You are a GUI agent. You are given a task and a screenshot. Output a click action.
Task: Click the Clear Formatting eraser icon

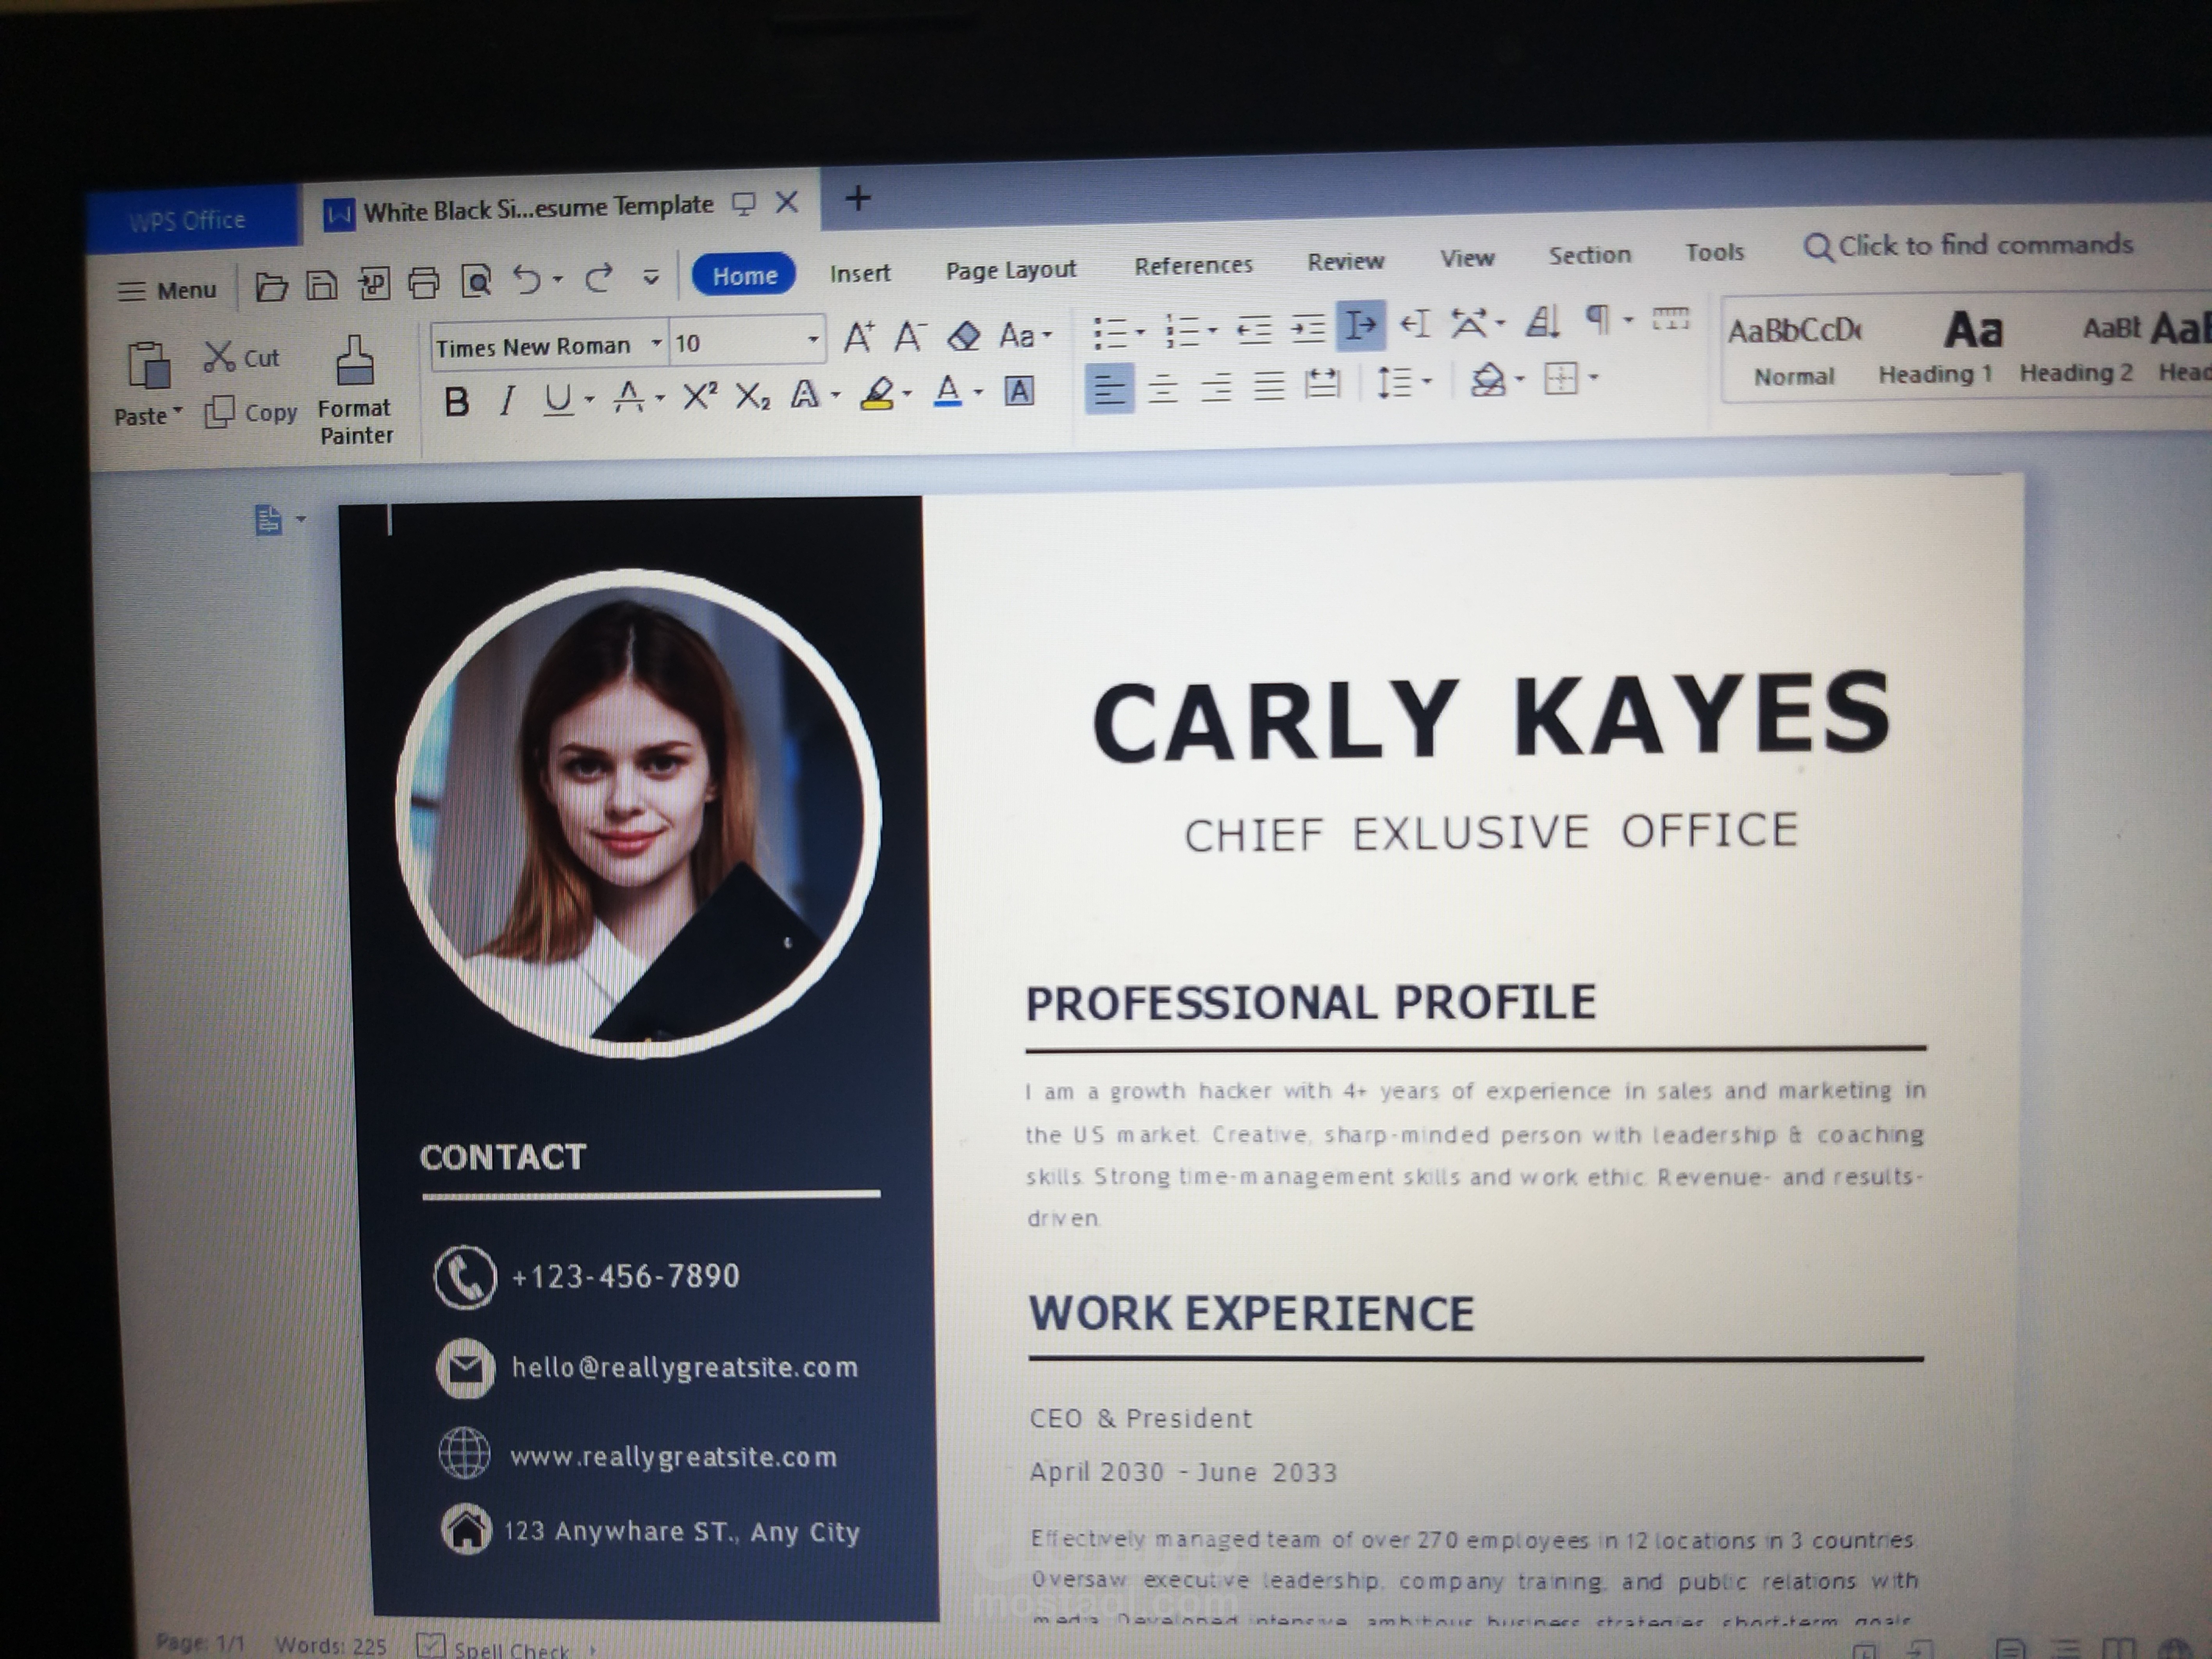pyautogui.click(x=963, y=335)
